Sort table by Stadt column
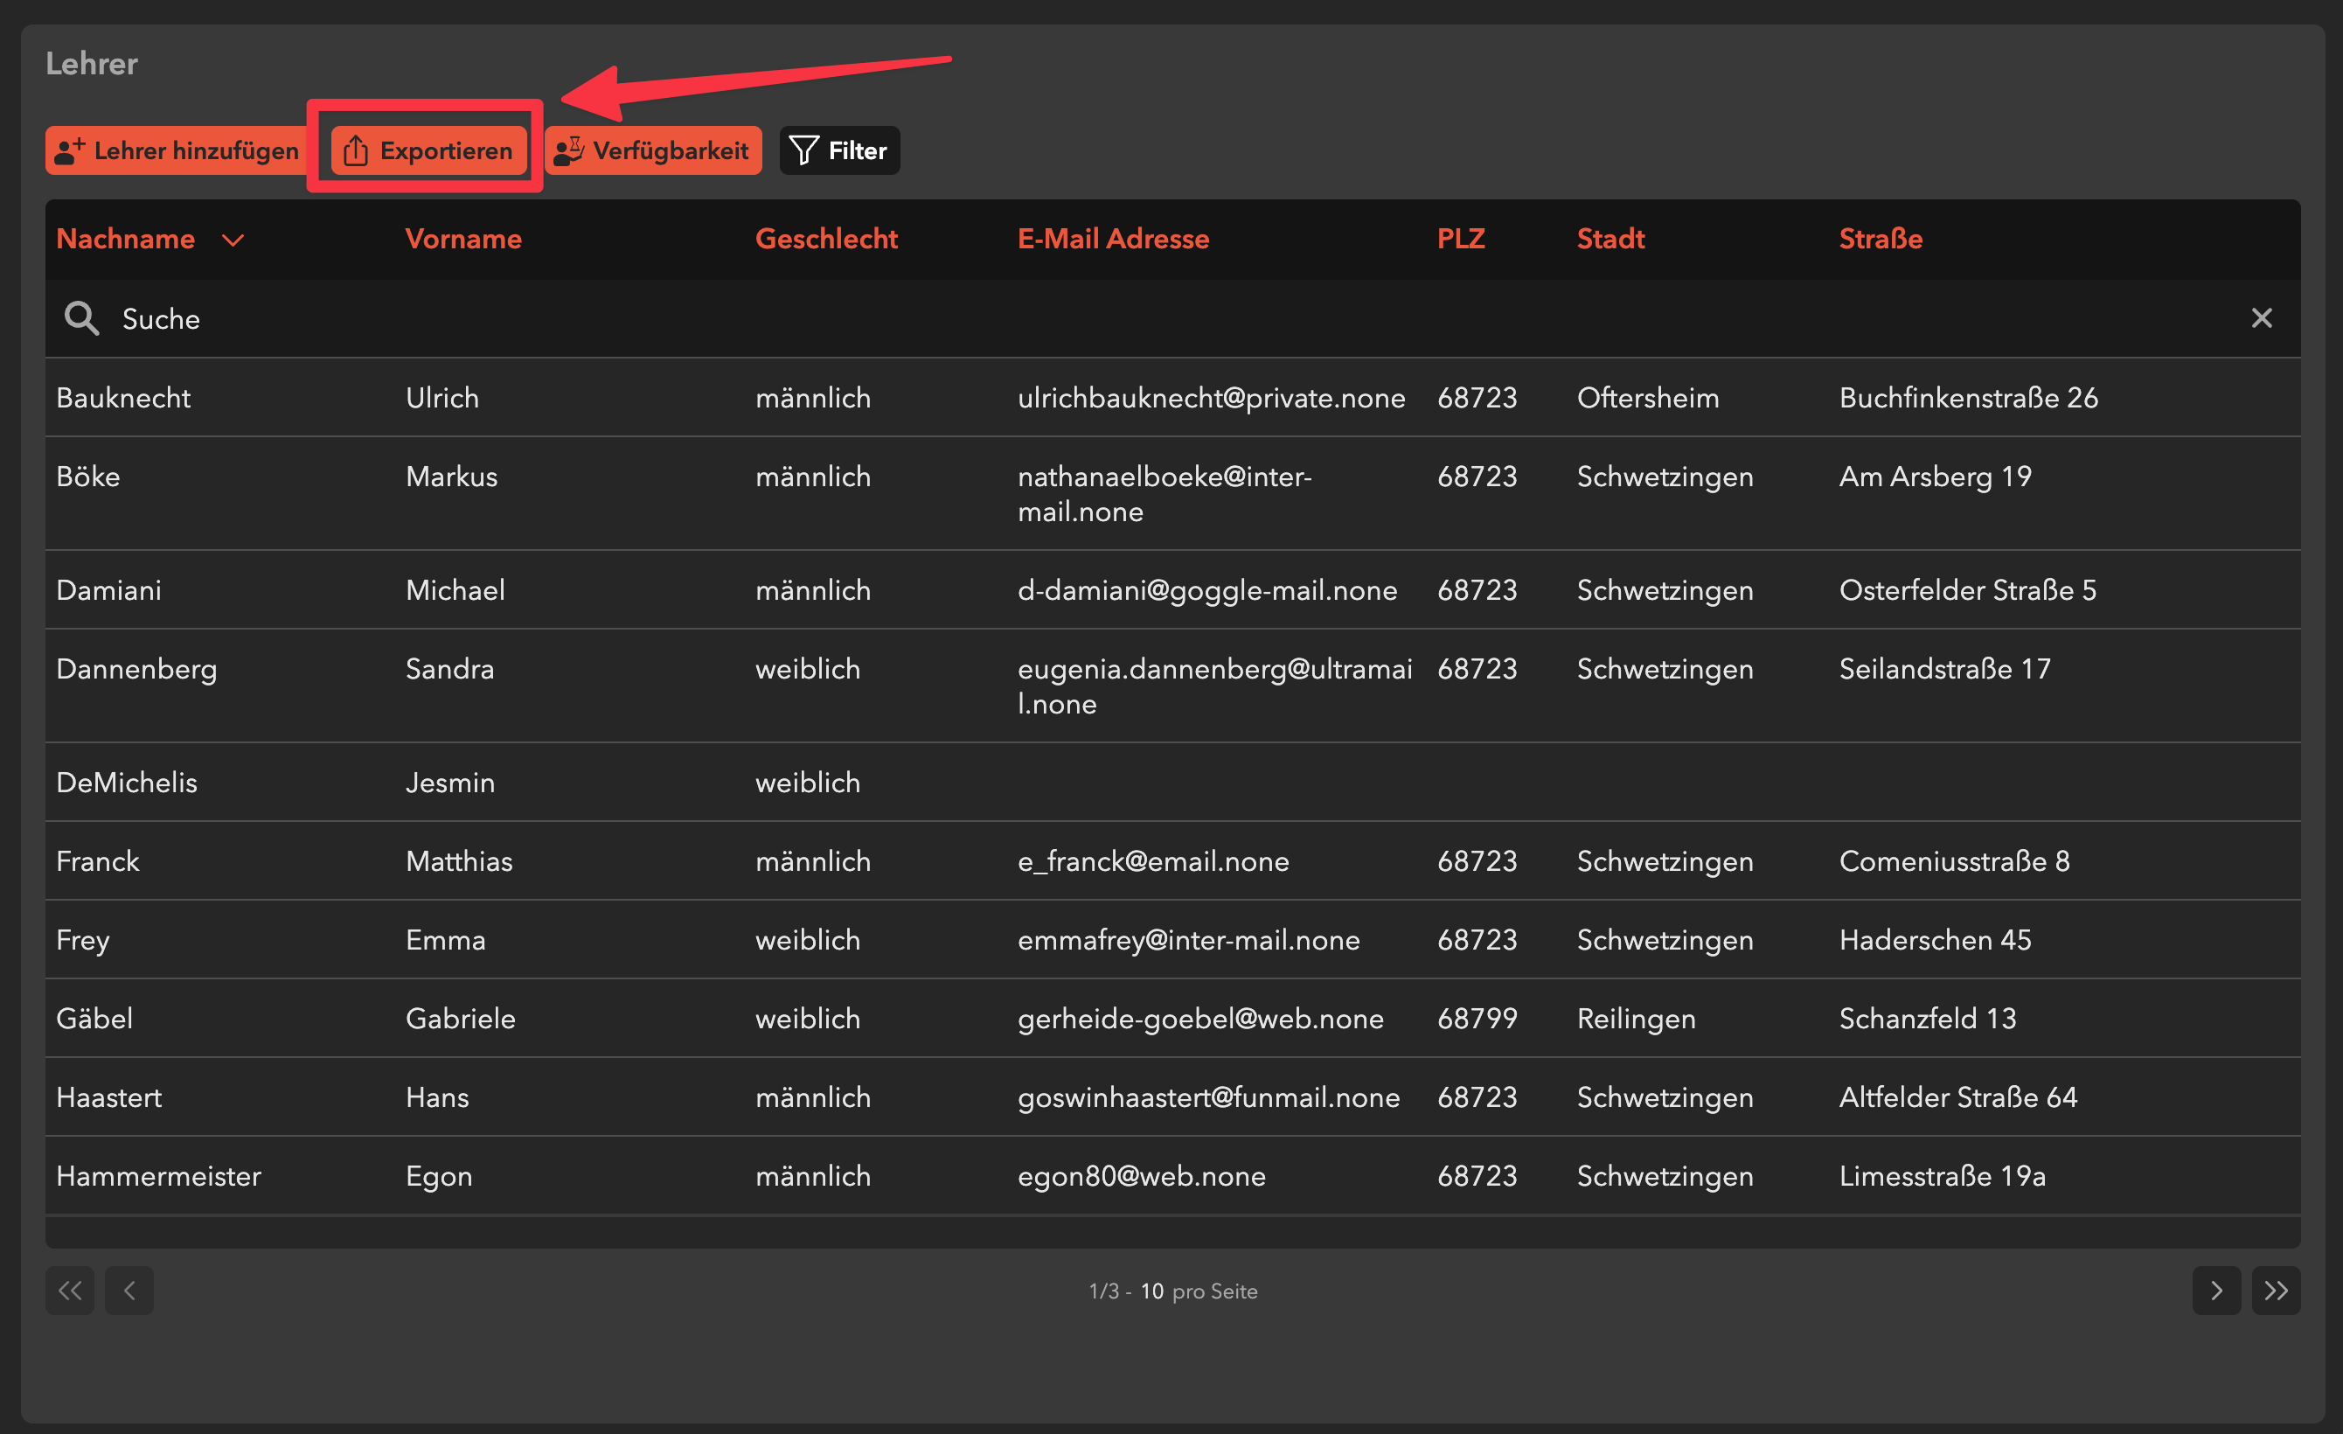This screenshot has height=1434, width=2343. (1610, 239)
